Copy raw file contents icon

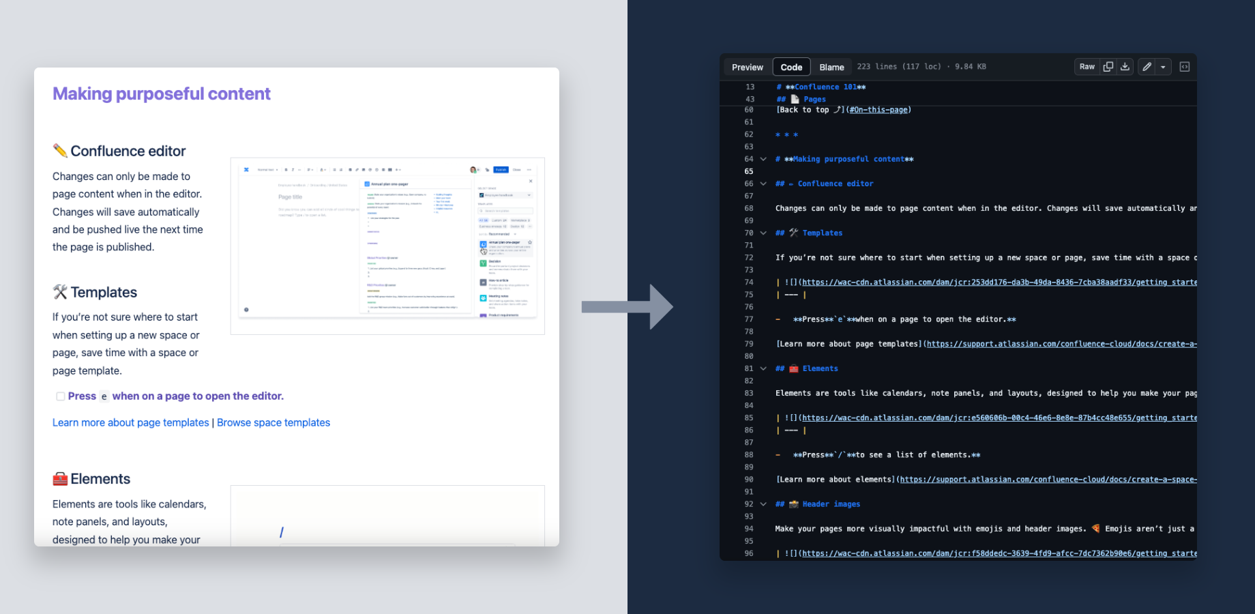[1108, 66]
